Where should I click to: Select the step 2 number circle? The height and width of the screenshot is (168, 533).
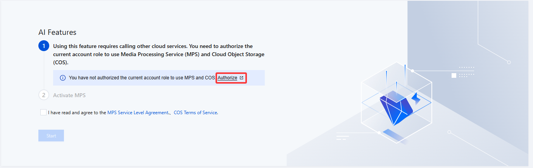(x=44, y=95)
